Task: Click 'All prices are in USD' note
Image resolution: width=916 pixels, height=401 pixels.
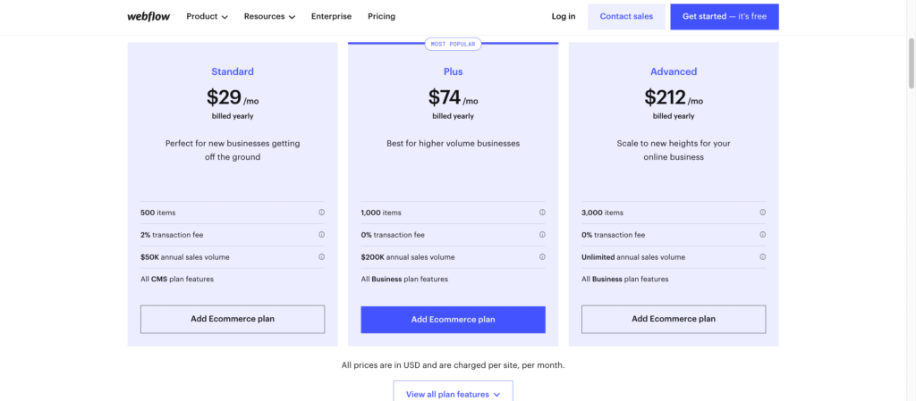Action: (x=453, y=365)
